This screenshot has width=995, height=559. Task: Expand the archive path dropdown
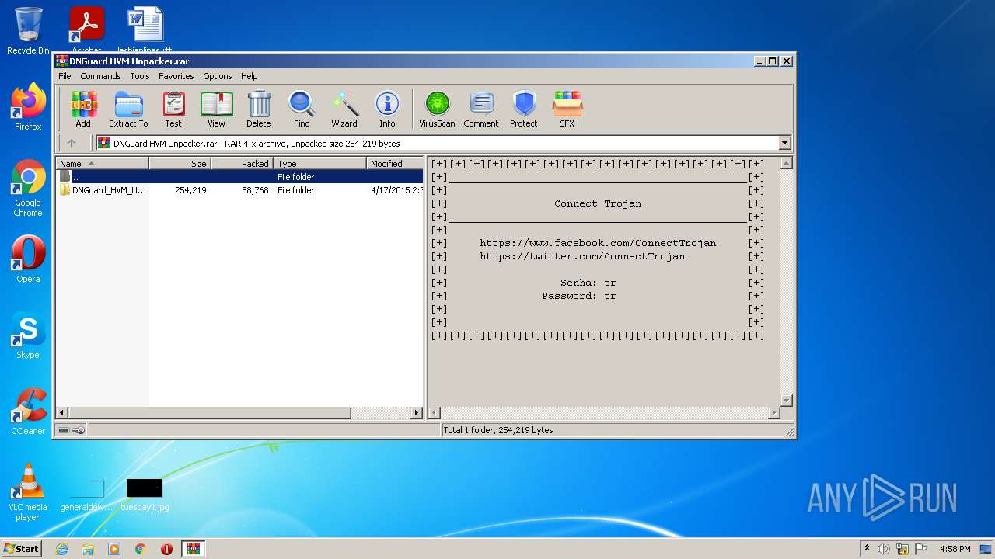point(784,143)
